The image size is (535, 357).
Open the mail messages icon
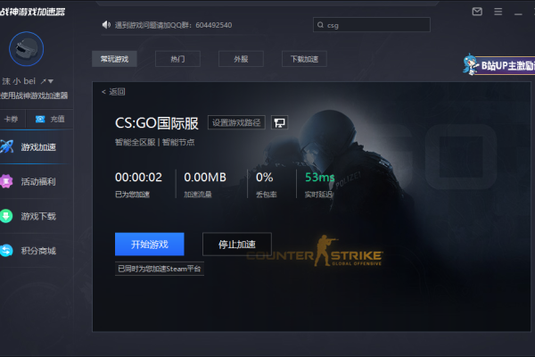pyautogui.click(x=477, y=12)
